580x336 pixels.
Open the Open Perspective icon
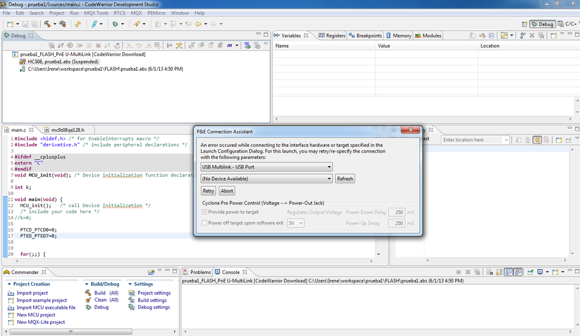tap(524, 24)
